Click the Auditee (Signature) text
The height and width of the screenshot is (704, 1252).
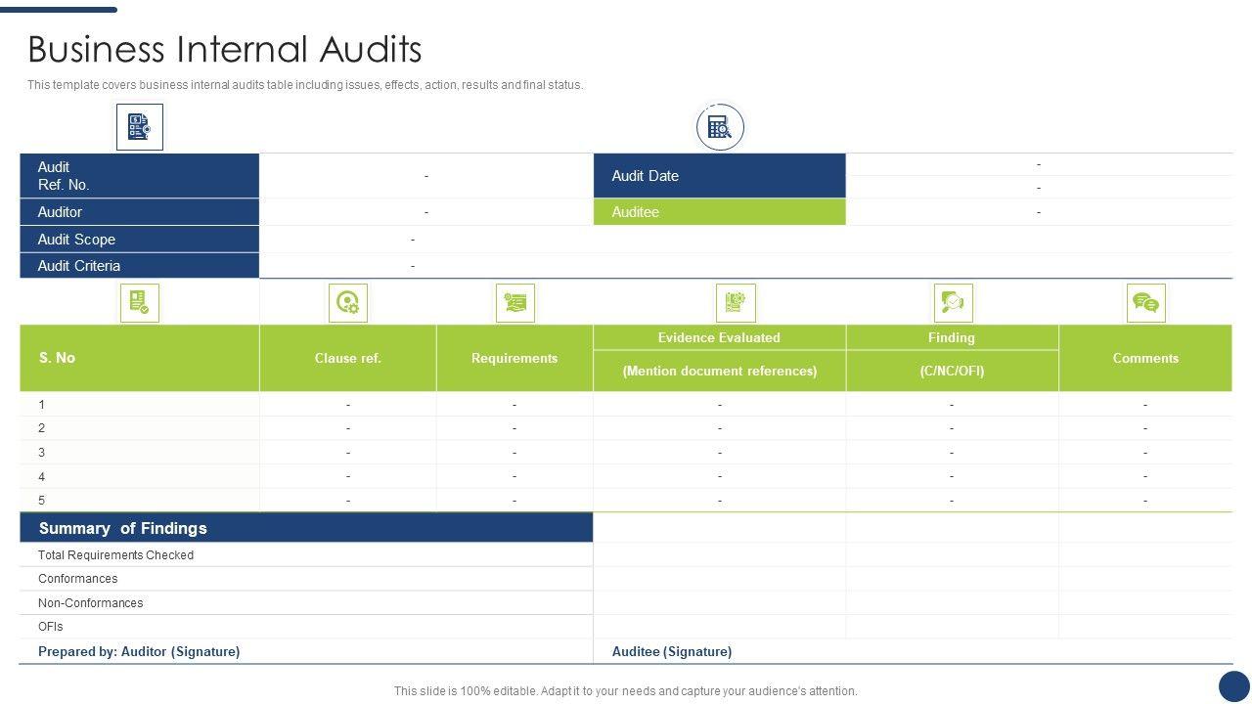(x=671, y=651)
